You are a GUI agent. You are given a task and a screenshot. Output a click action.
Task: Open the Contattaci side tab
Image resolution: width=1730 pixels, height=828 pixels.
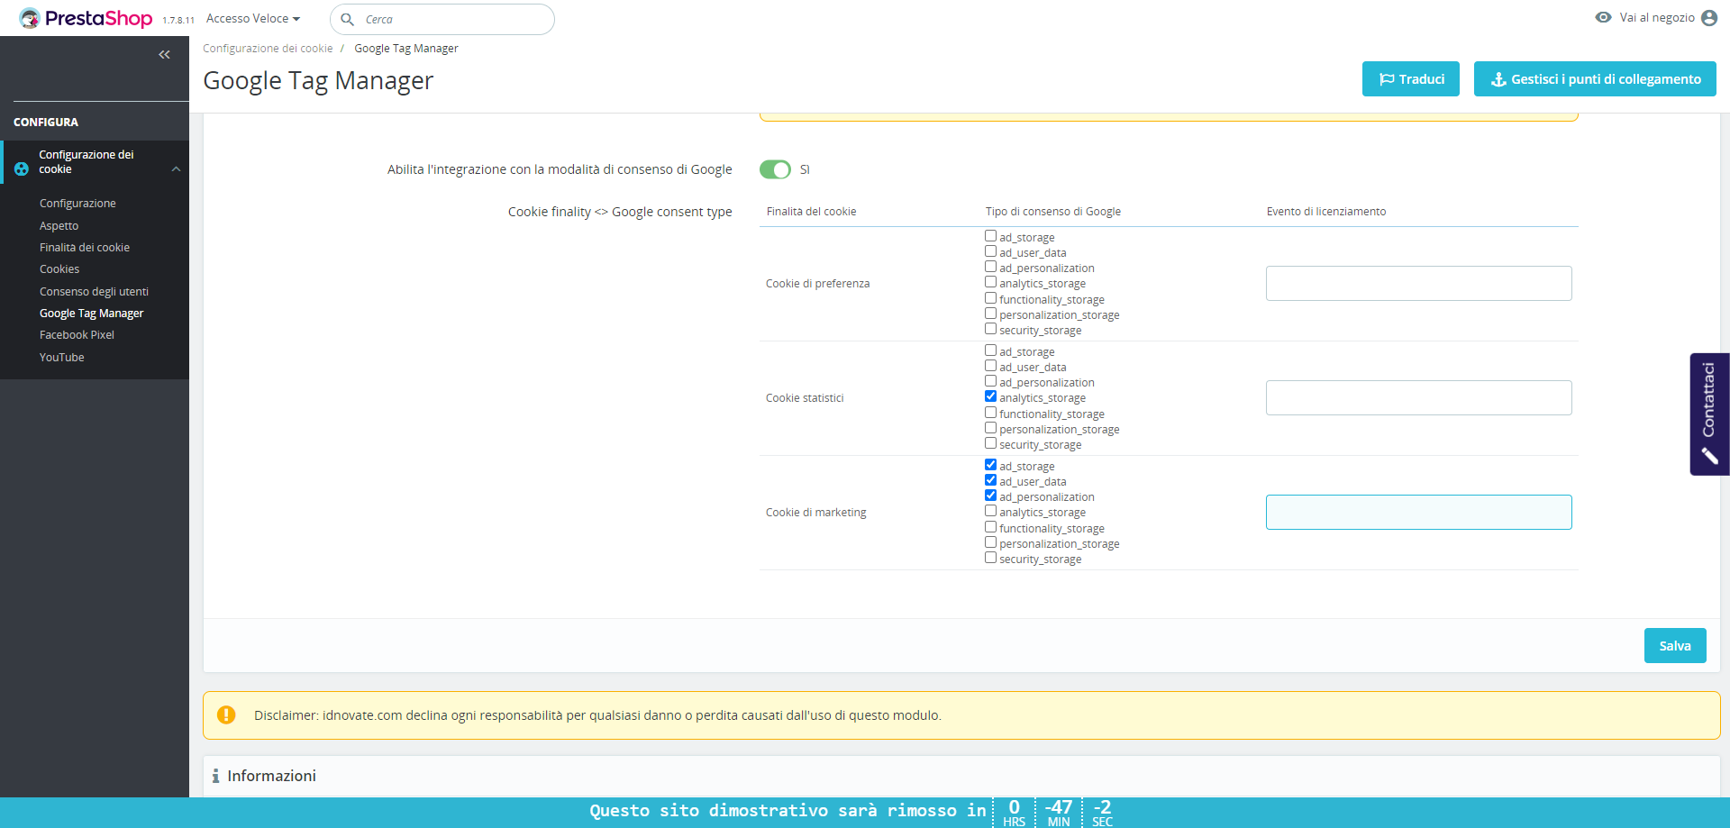pyautogui.click(x=1709, y=414)
